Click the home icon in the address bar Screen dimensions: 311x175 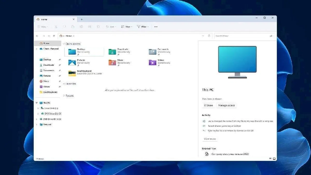[x=61, y=36]
